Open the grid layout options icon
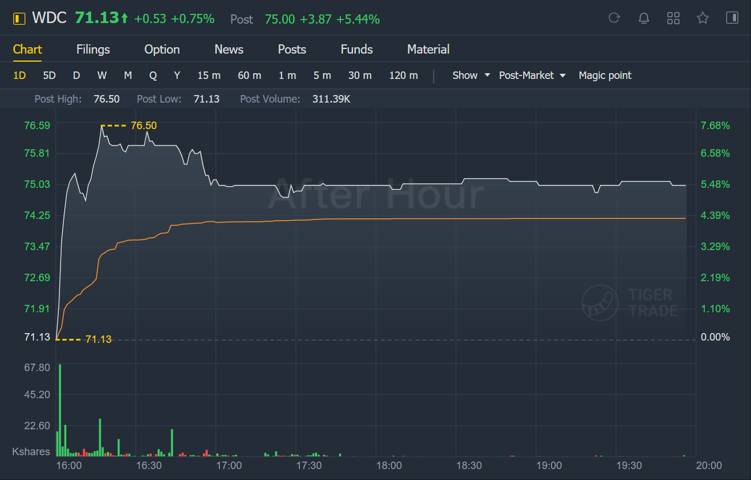 pos(673,18)
